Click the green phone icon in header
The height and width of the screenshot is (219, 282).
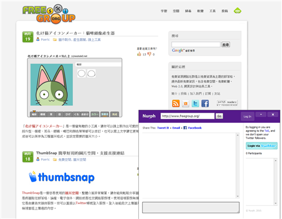point(237,11)
